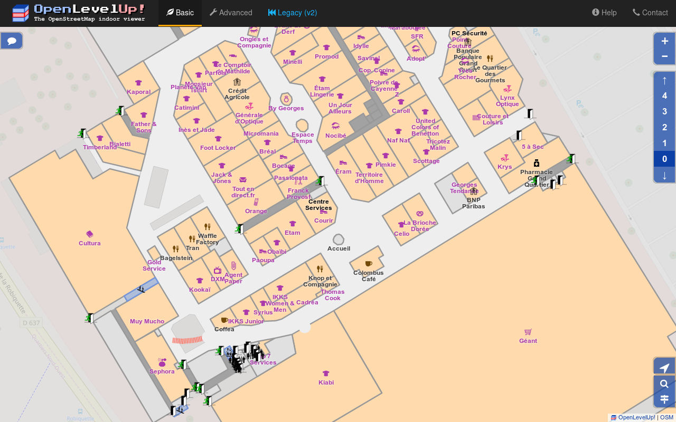Click the zoom in plus button
The height and width of the screenshot is (422, 676).
click(x=664, y=41)
